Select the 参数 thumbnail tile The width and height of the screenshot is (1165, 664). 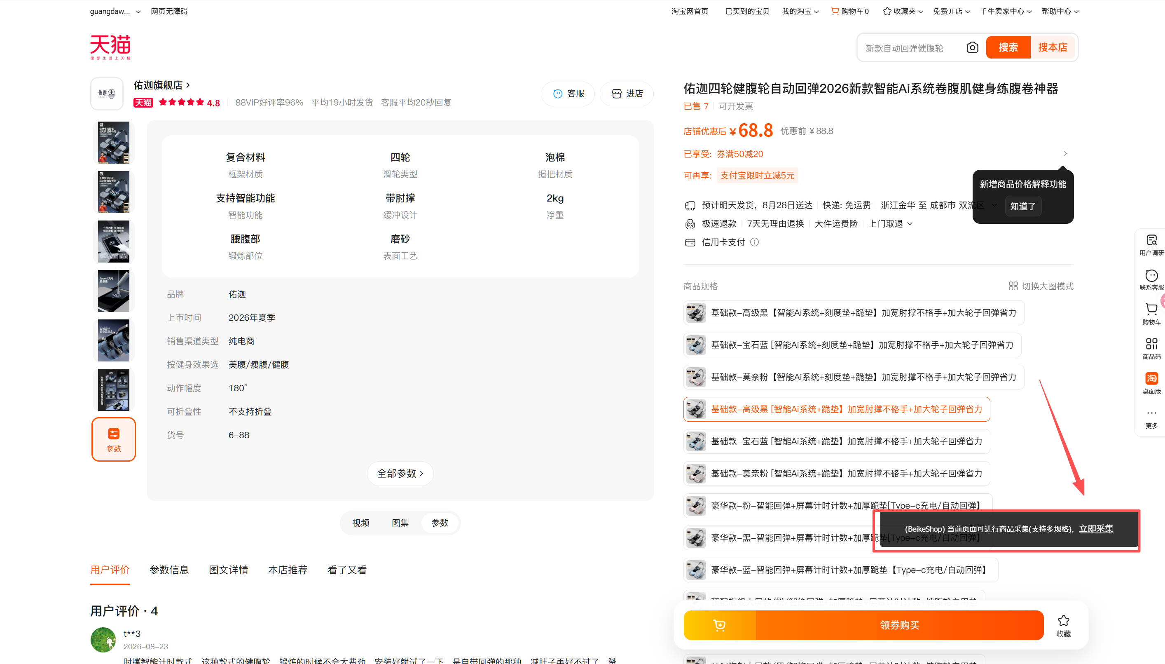pyautogui.click(x=113, y=439)
